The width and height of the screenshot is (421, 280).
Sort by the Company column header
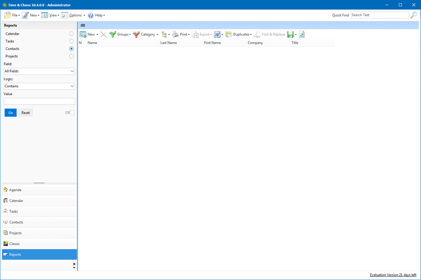(x=268, y=43)
